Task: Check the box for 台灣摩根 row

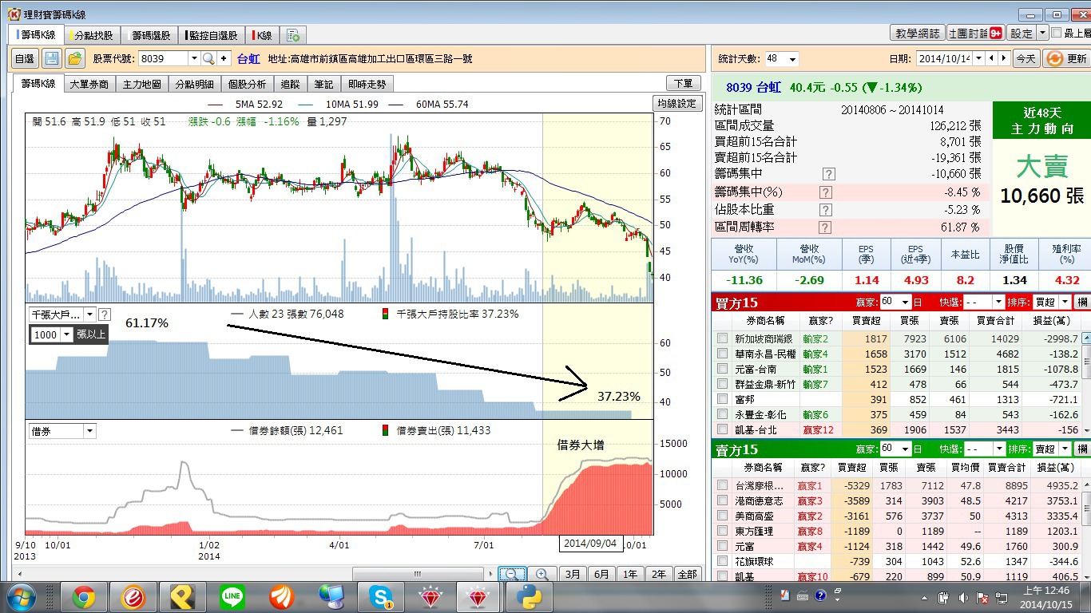Action: point(723,485)
